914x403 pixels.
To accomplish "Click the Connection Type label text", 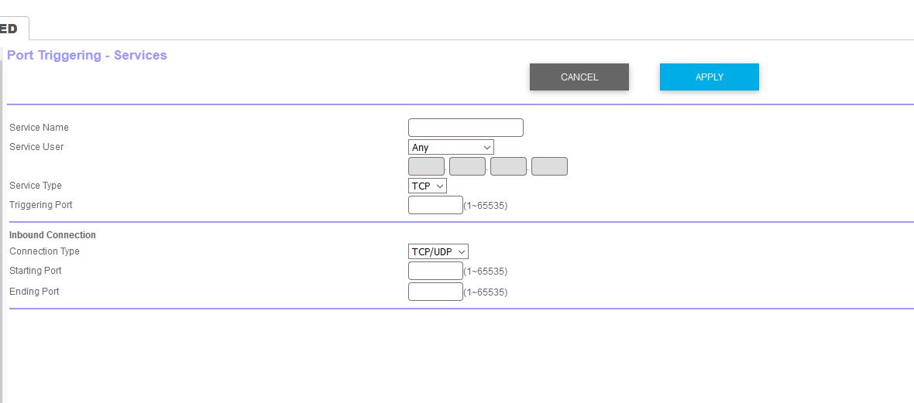I will pos(44,251).
